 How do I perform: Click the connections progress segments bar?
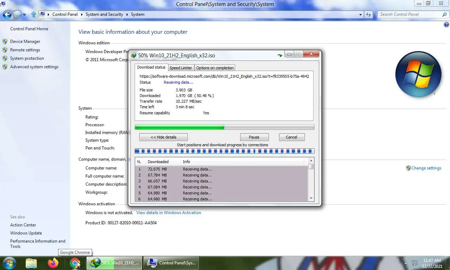tap(224, 151)
